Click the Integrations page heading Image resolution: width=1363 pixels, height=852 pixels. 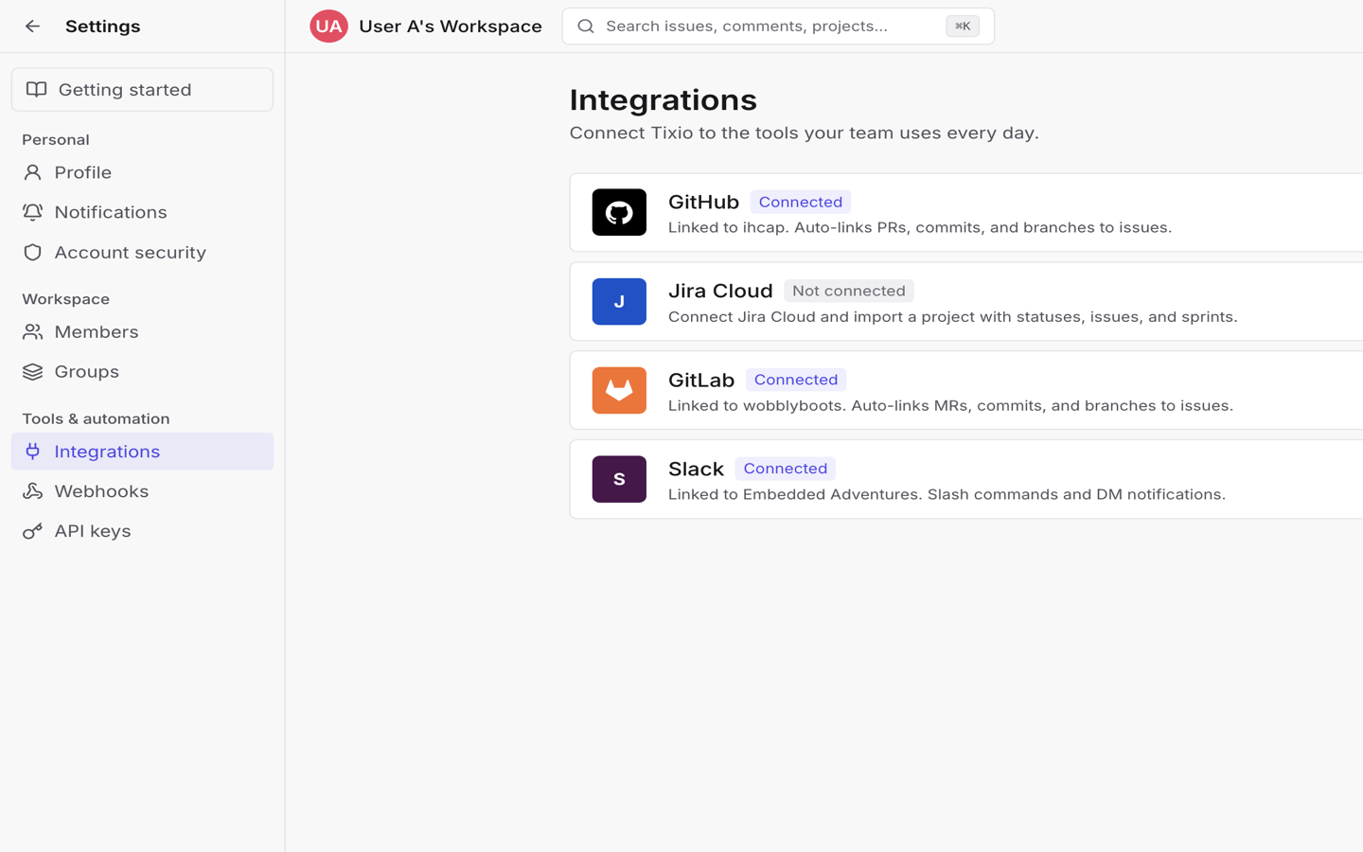point(664,100)
